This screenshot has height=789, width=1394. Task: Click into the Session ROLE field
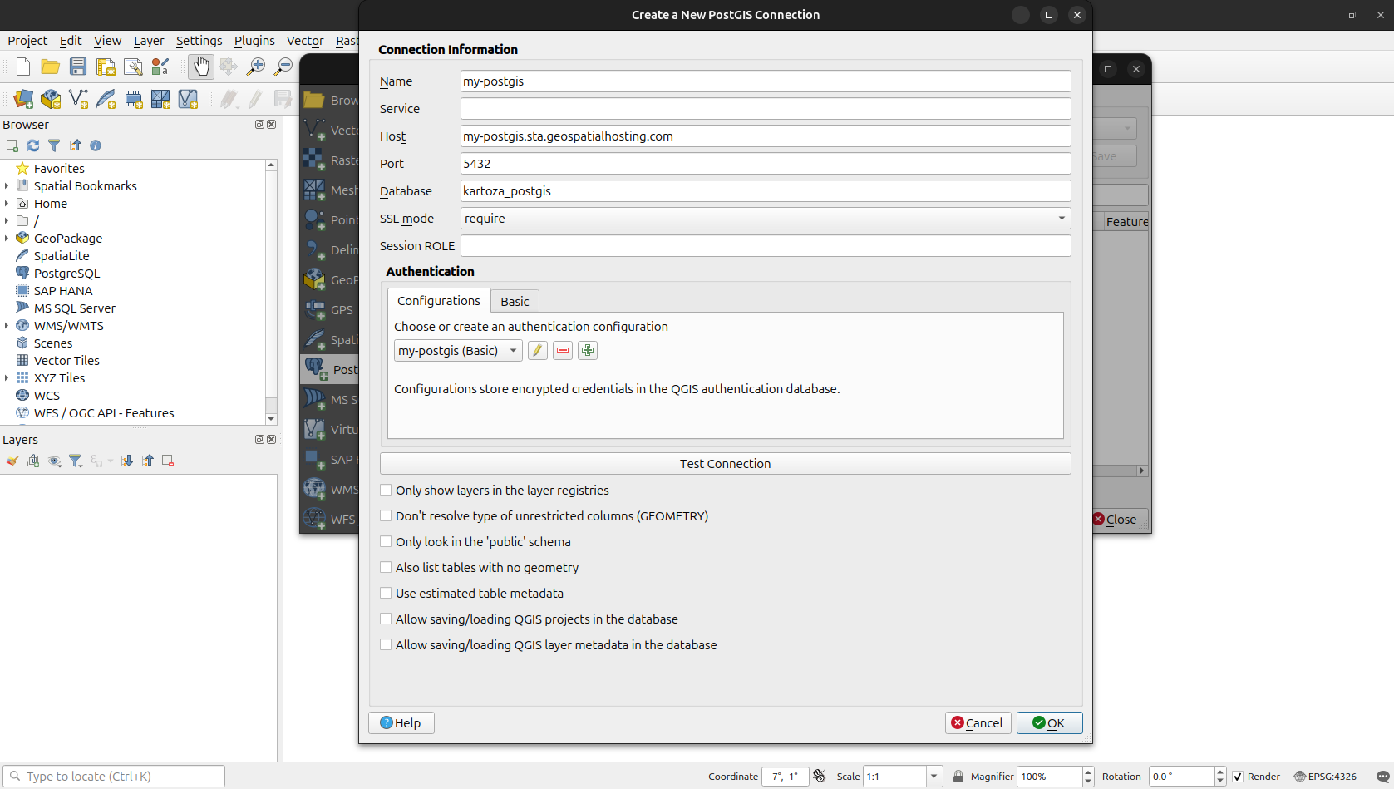coord(765,246)
